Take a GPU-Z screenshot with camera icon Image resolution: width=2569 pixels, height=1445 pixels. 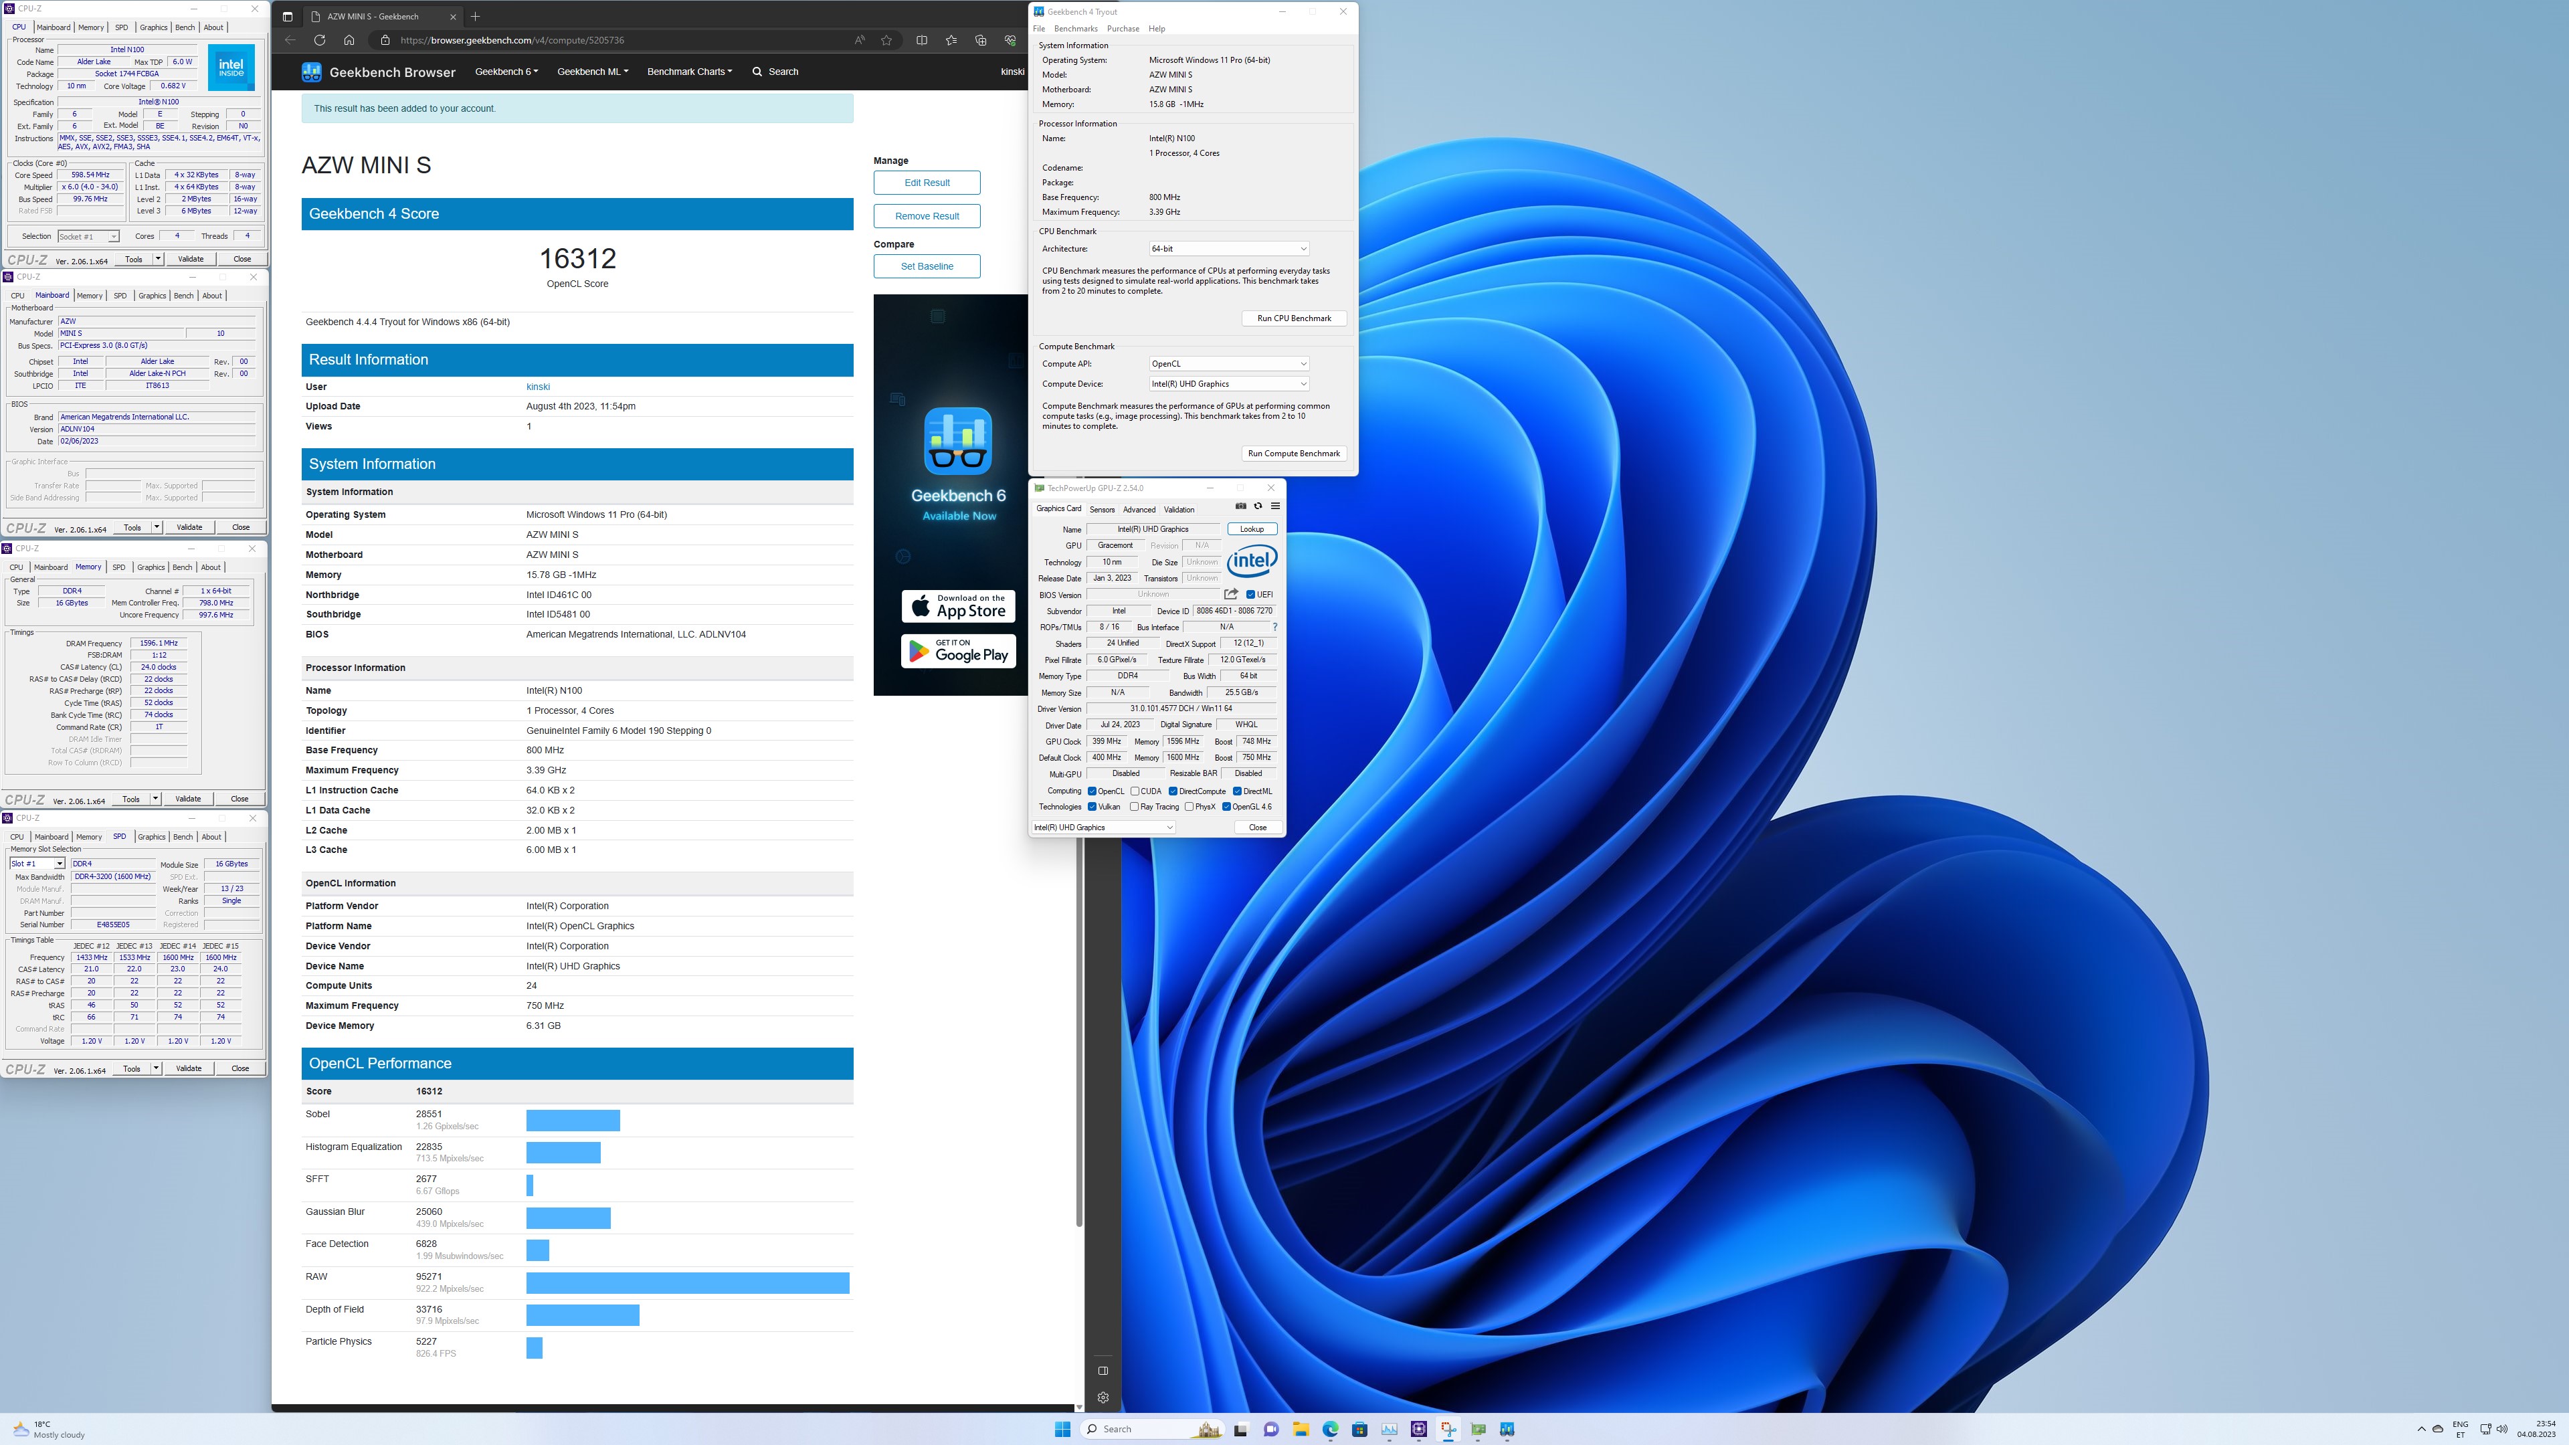pyautogui.click(x=1240, y=506)
